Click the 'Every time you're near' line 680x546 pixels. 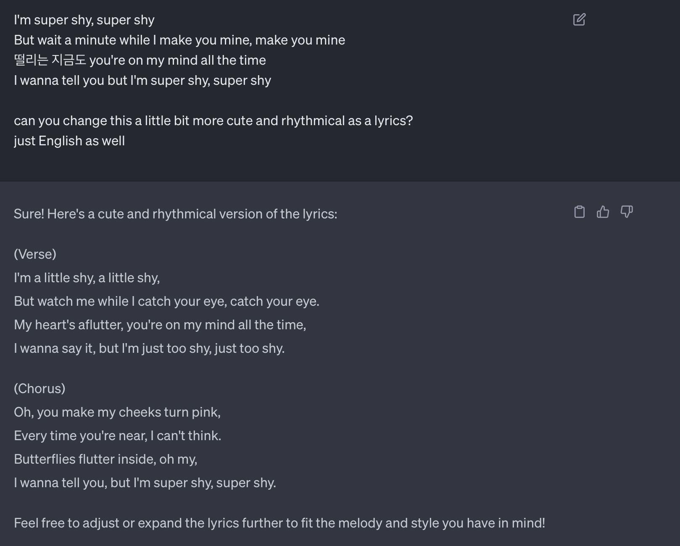point(118,436)
